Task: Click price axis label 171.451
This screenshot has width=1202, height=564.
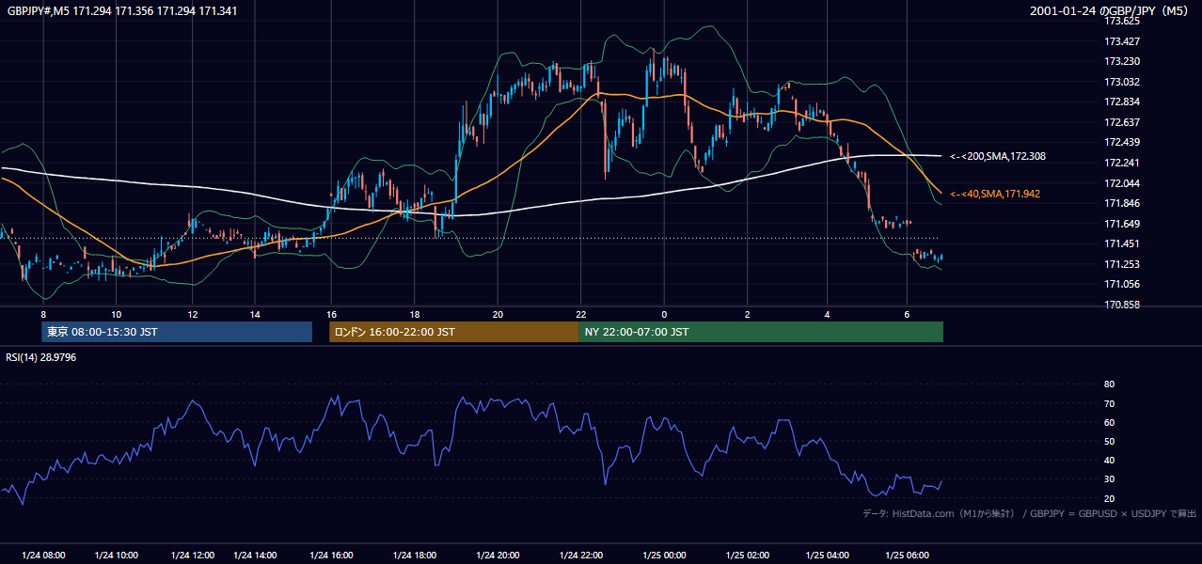Action: [x=1121, y=243]
